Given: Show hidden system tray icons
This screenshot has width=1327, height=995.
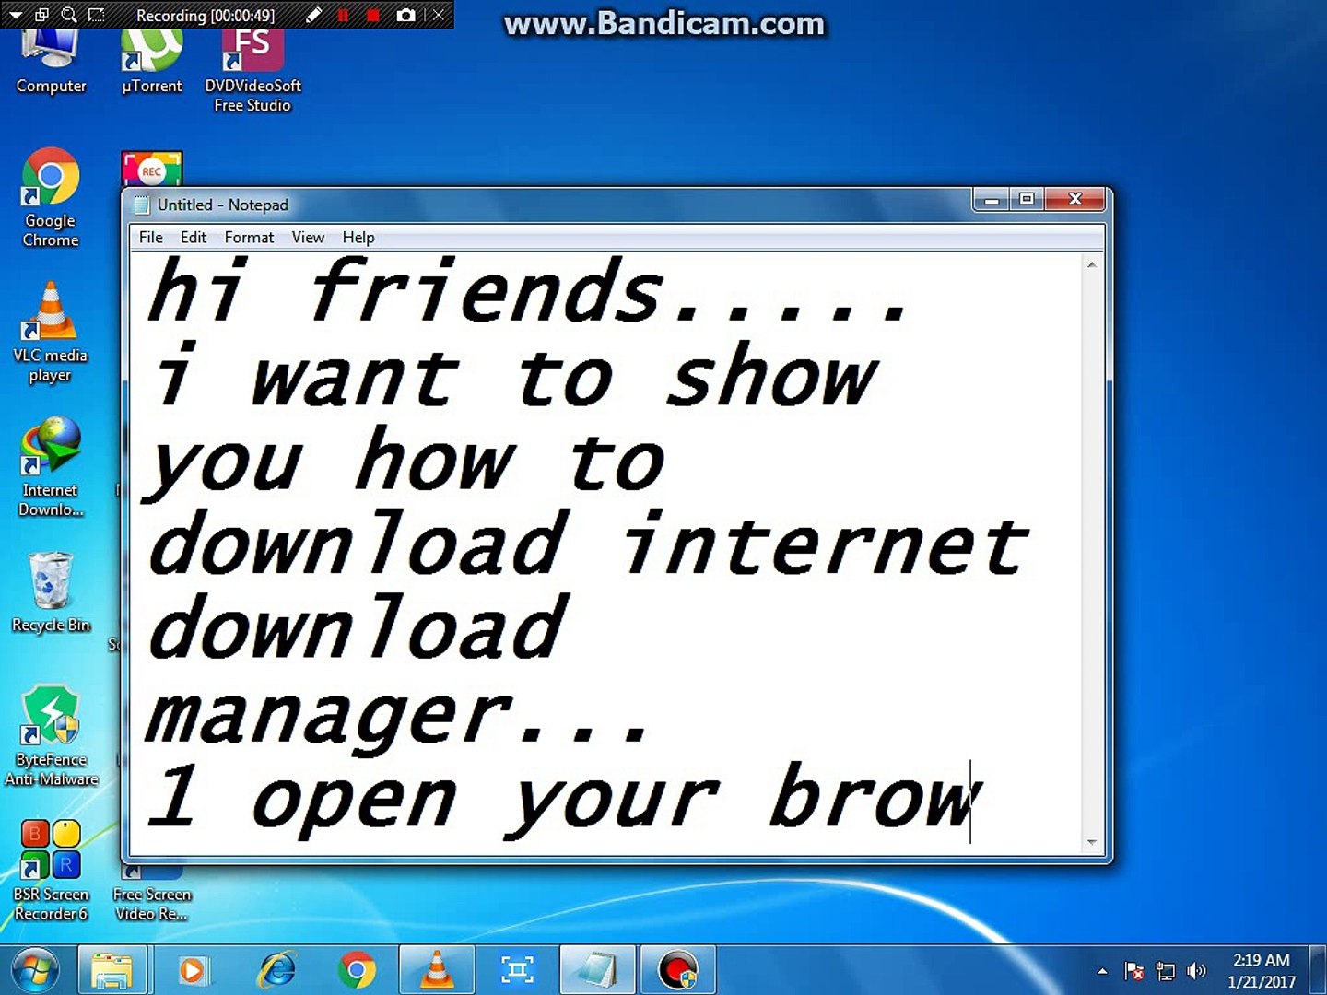Looking at the screenshot, I should tap(1102, 971).
